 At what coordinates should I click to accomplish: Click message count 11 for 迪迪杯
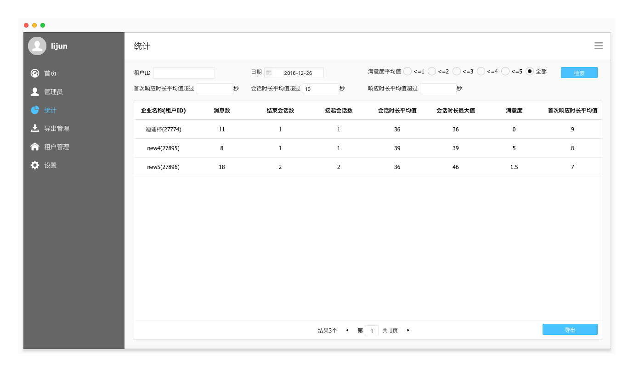point(222,130)
